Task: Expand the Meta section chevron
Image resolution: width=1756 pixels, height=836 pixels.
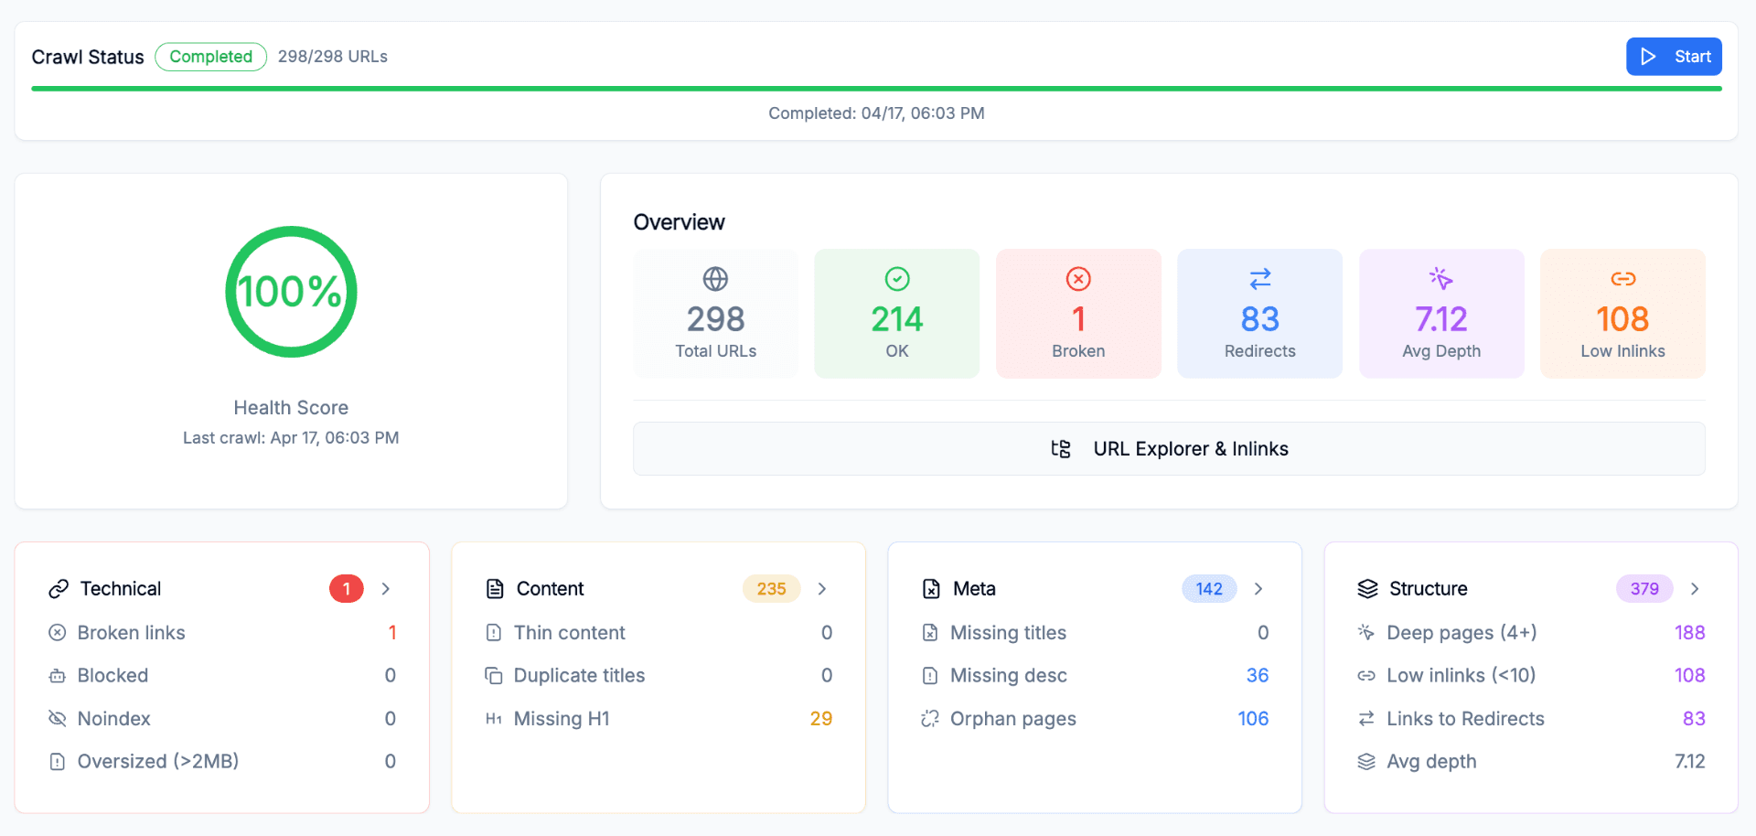Action: tap(1258, 589)
